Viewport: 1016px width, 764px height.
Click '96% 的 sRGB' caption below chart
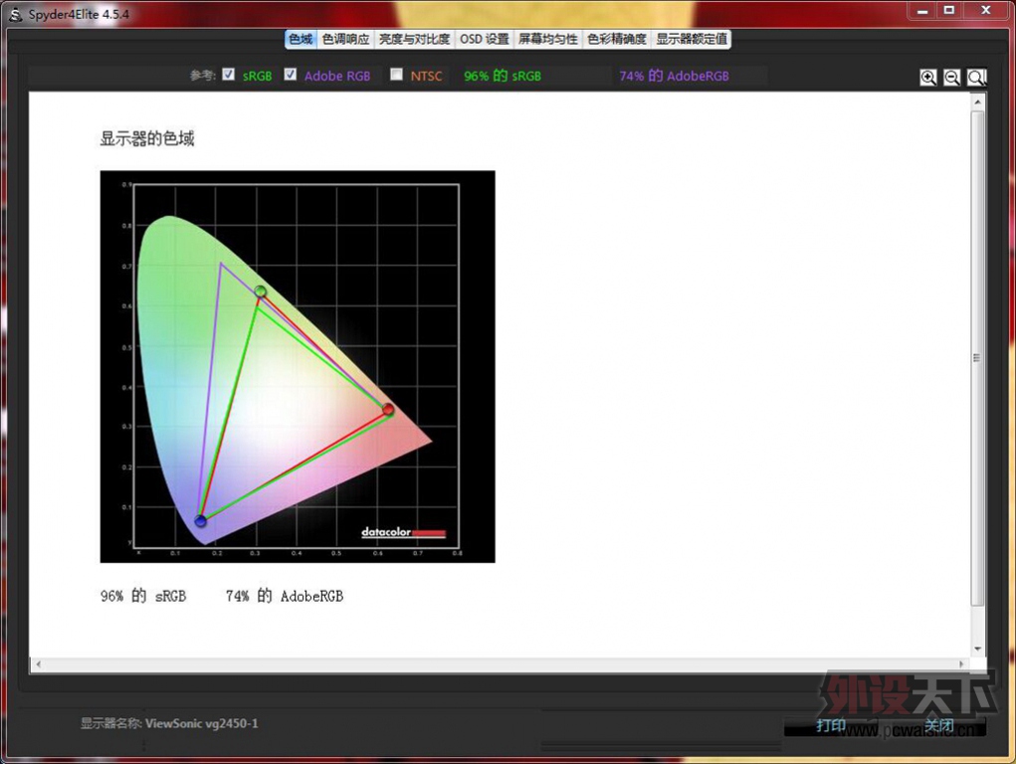[x=143, y=596]
